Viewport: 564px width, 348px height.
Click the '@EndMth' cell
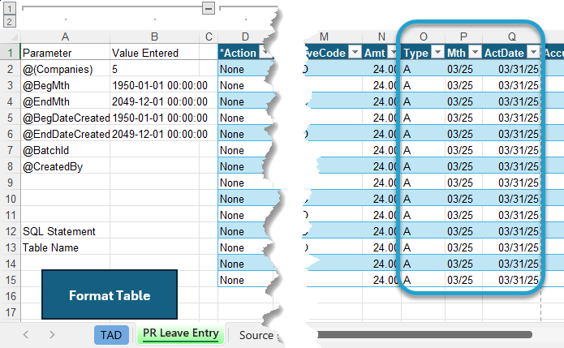click(x=65, y=101)
